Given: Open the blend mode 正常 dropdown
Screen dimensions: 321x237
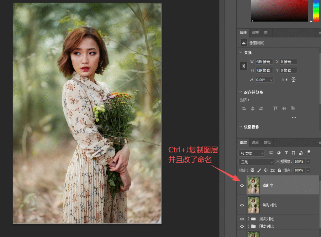Looking at the screenshot, I should [256, 162].
